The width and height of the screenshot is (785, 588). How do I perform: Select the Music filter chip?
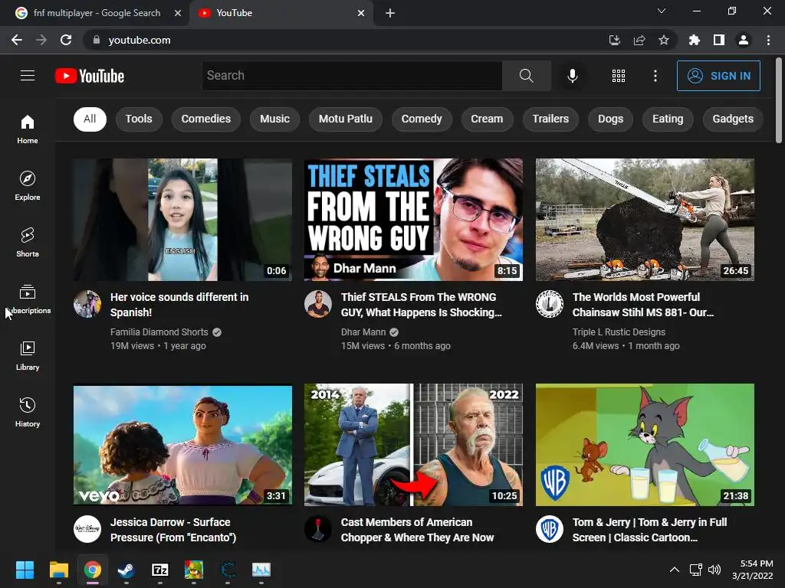pyautogui.click(x=274, y=119)
